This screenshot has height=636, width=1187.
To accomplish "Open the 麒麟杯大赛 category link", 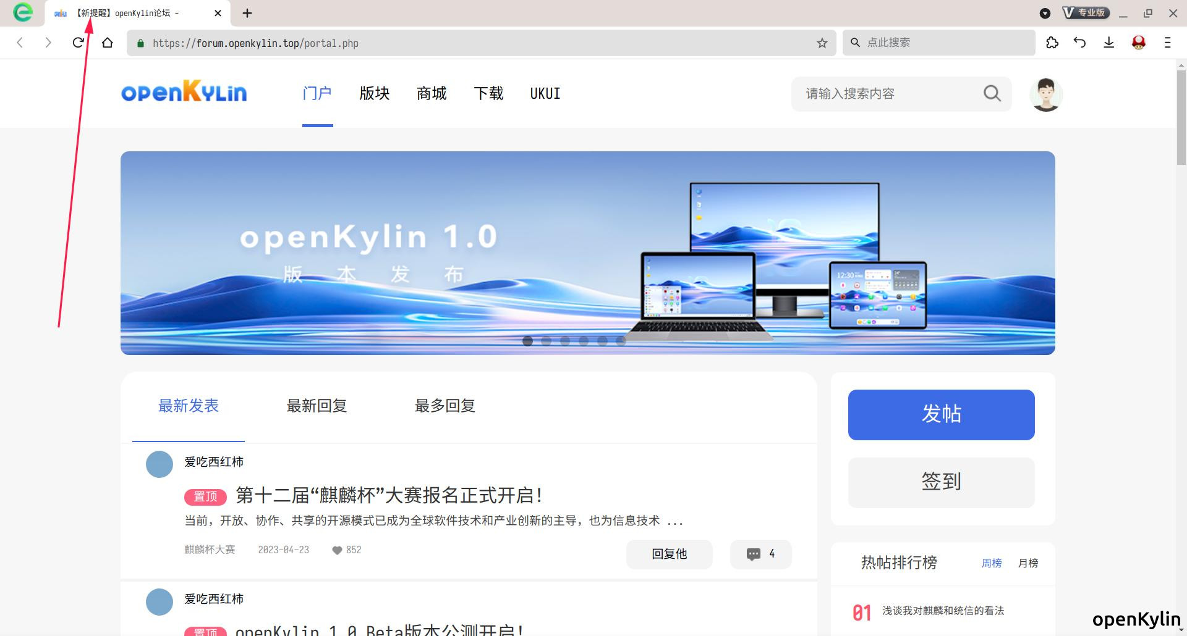I will pyautogui.click(x=210, y=550).
